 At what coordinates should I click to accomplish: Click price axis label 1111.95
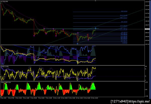pos(147,17)
